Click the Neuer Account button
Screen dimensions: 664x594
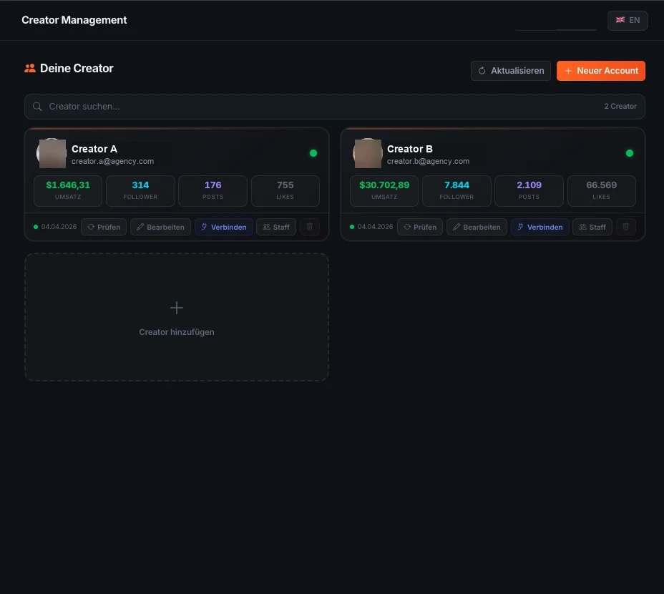tap(600, 70)
